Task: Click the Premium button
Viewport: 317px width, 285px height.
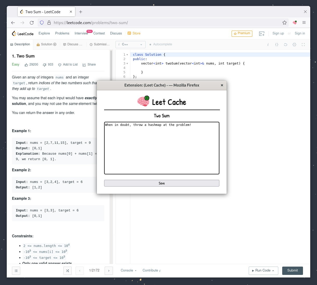Action: 242,33
